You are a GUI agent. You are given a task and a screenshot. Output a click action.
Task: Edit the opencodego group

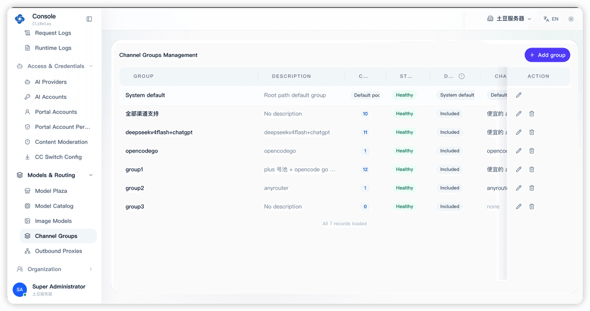(x=518, y=151)
